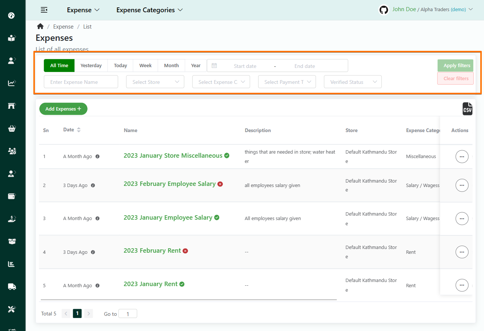Click the store archway sidebar icon
This screenshot has width=484, height=331.
click(x=11, y=106)
